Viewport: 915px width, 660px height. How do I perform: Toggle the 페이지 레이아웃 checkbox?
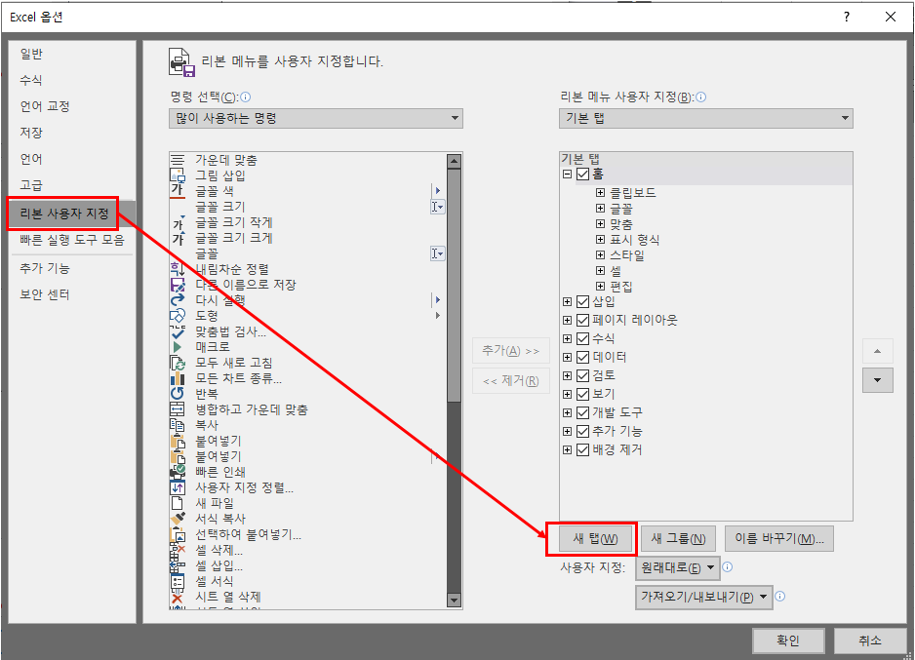pos(582,320)
